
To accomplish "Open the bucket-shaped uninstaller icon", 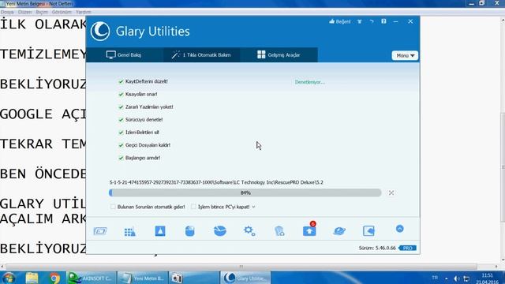I will click(189, 231).
